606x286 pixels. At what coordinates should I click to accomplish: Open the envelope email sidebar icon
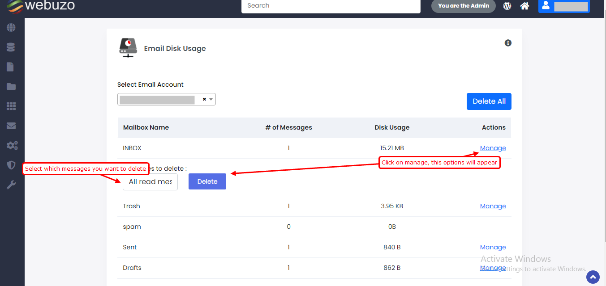11,126
